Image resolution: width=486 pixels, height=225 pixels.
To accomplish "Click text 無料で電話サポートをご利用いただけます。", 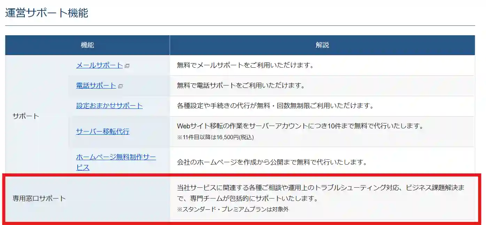I will click(241, 85).
